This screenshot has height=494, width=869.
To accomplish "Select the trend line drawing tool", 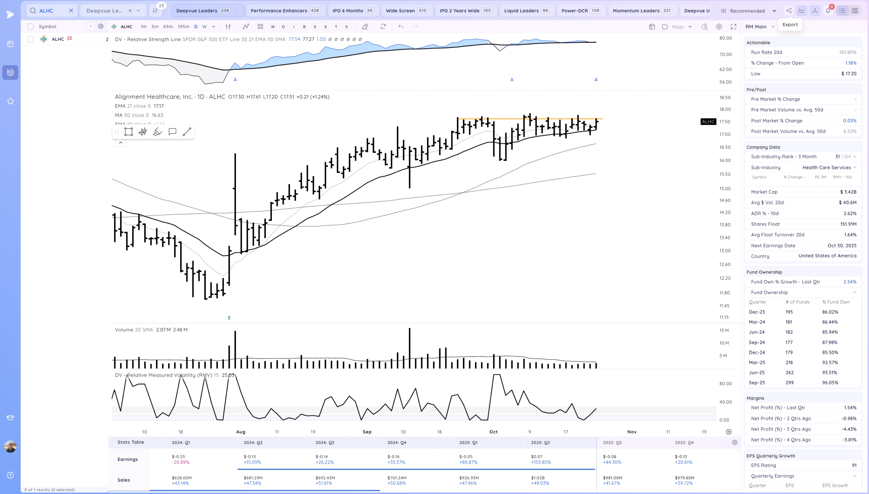I will 187,132.
